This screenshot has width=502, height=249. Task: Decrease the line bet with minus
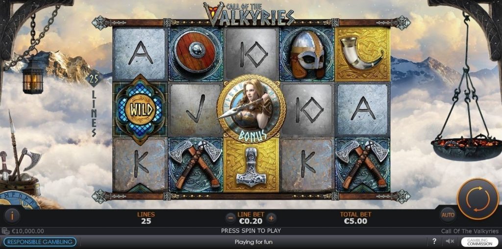coord(230,218)
